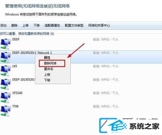Select the XFSG40 network name
The image size is (162, 135).
coord(17,93)
